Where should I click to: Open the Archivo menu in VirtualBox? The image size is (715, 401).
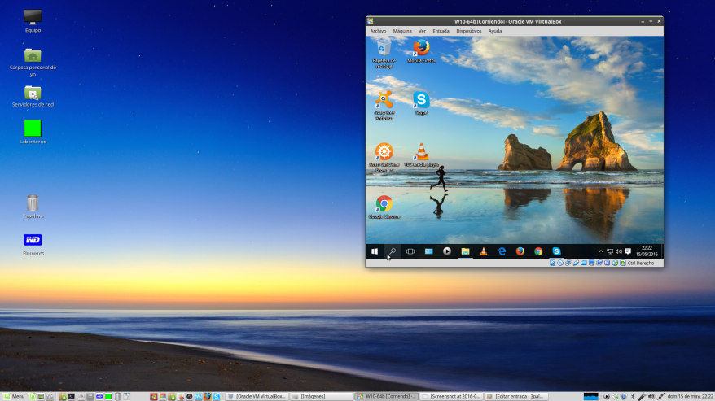(378, 31)
